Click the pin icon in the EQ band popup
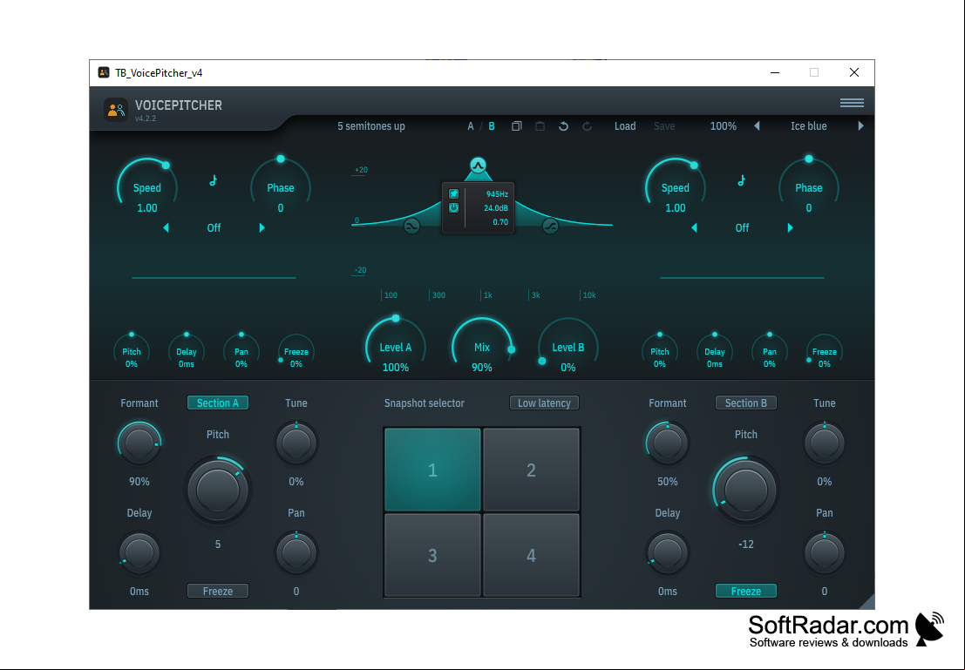Image resolution: width=965 pixels, height=670 pixels. click(x=453, y=193)
